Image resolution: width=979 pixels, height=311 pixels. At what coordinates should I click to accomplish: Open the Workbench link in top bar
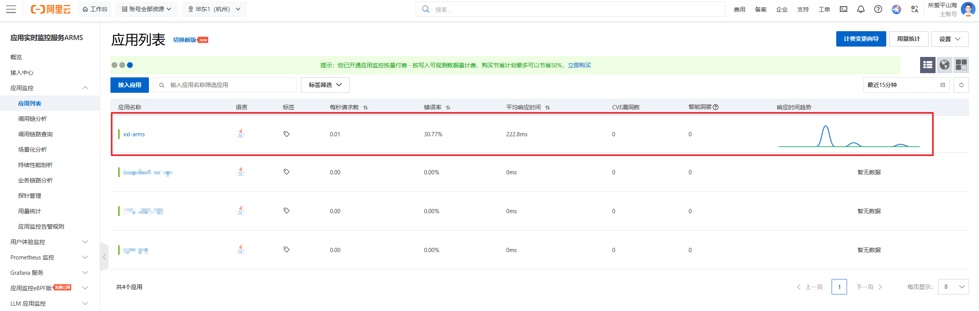click(95, 9)
